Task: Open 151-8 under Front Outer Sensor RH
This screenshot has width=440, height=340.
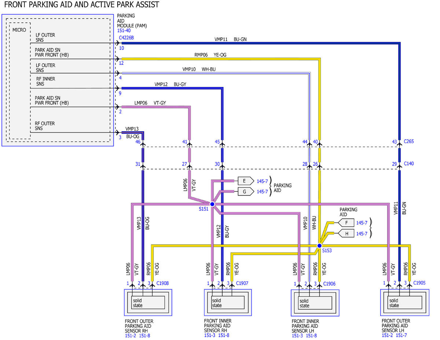Action: click(144, 335)
